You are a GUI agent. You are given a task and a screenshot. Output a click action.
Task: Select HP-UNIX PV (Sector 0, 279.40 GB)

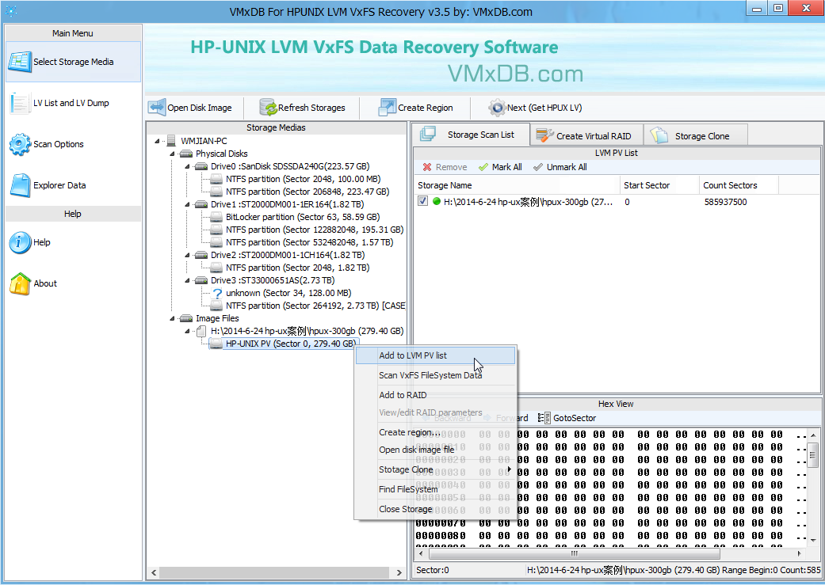pos(290,344)
